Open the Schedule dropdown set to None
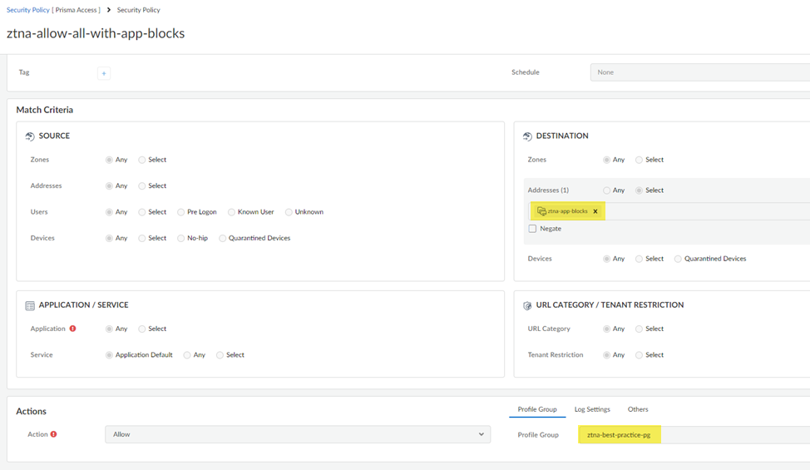Screen dimensions: 810x470 point(699,72)
